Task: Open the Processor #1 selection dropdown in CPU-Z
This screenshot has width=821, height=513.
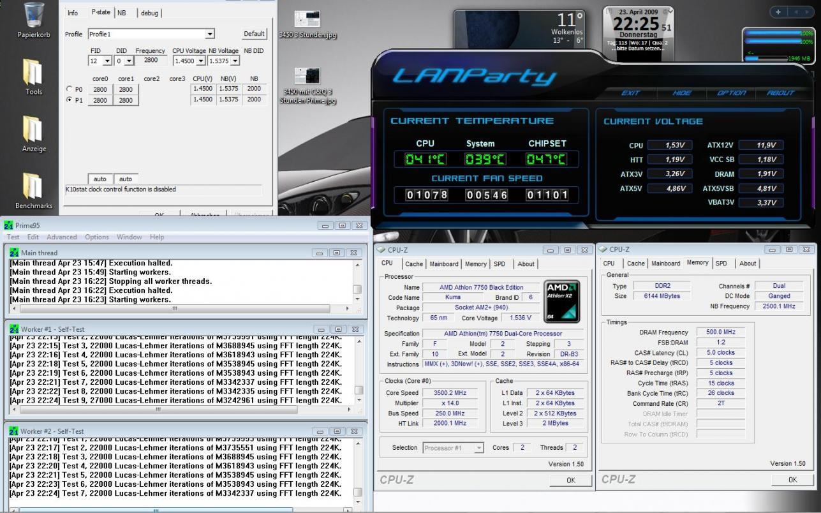Action: click(453, 448)
